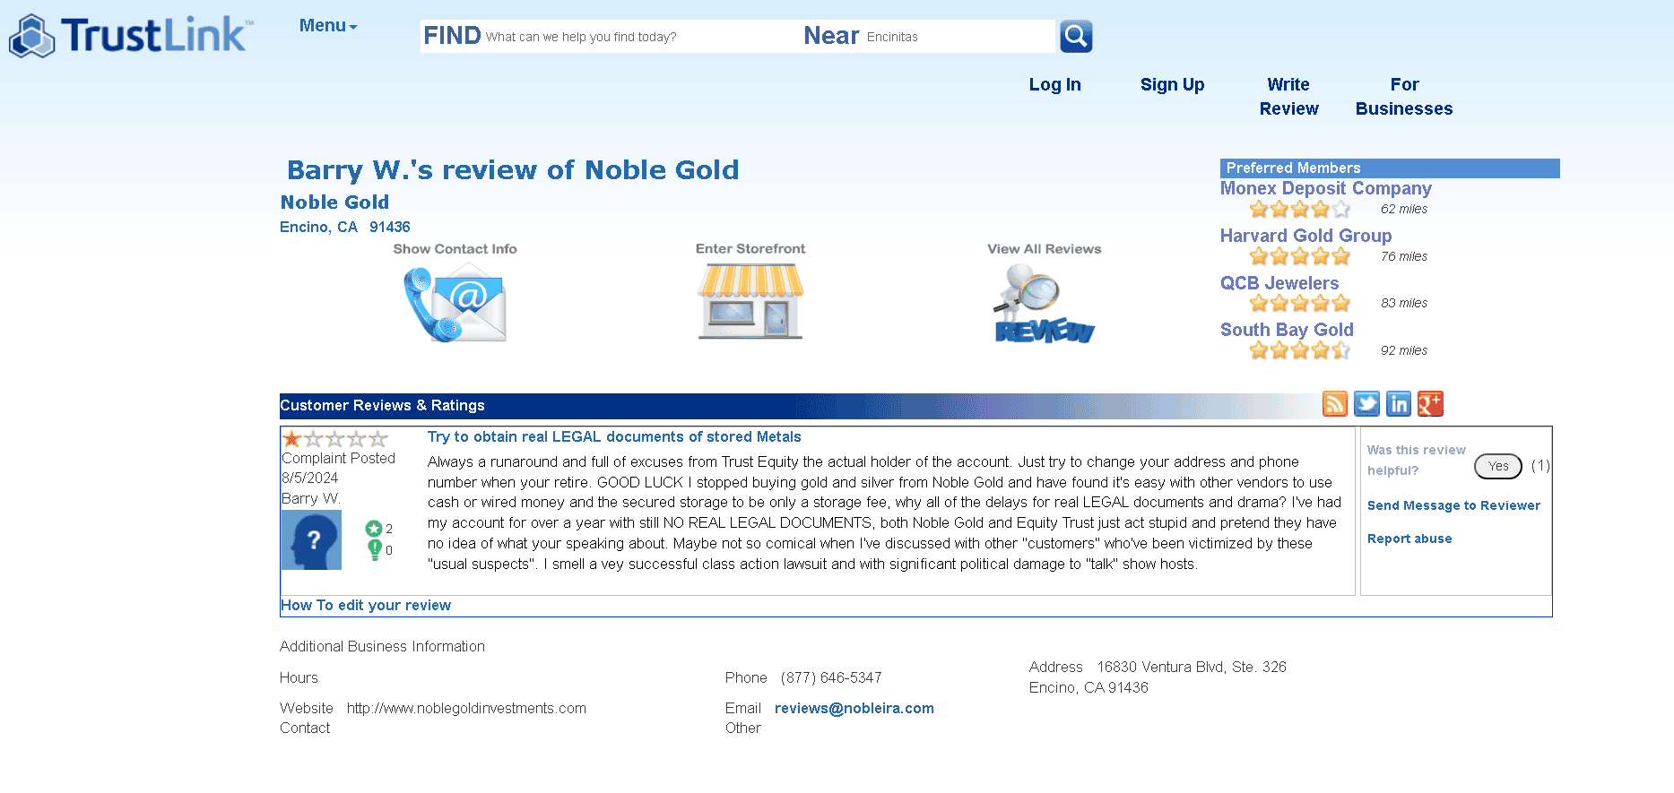Open the RSS feed icon
1674x793 pixels.
tap(1335, 404)
